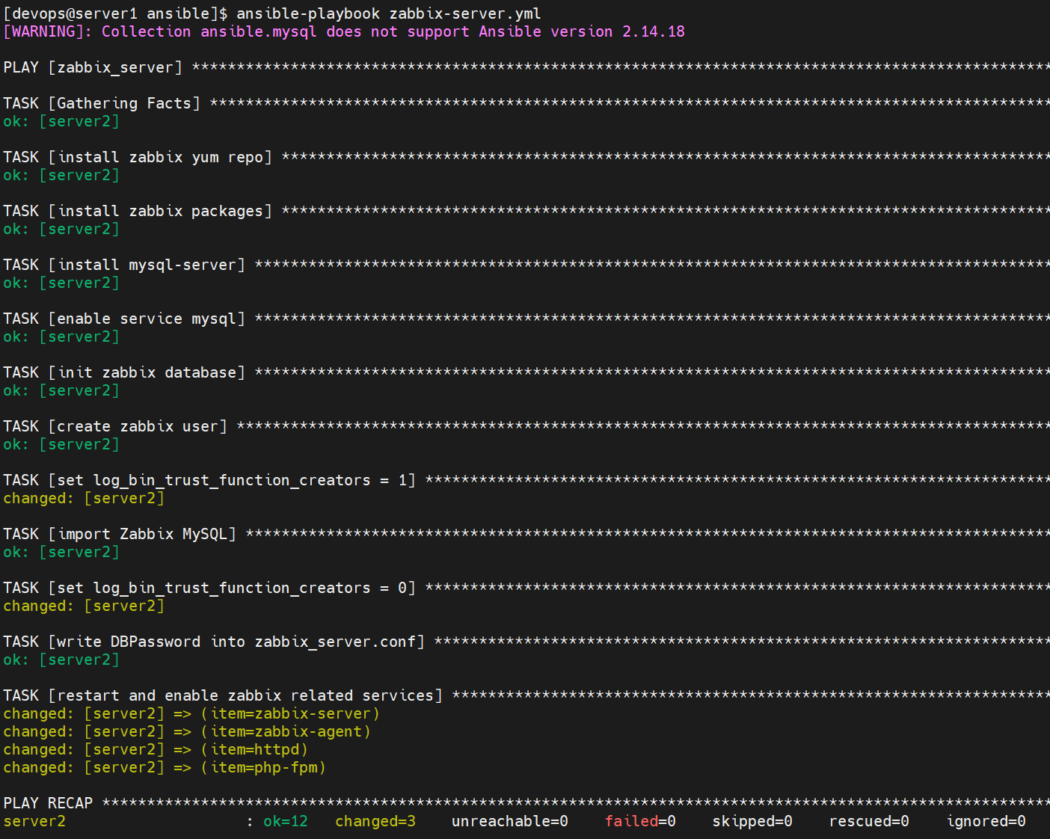
Task: Click "ok: [server2]" under install mysql-server
Action: 61,283
